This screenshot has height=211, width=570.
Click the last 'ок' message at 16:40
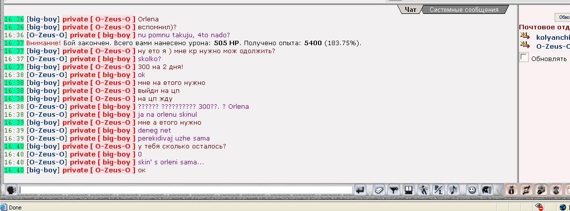coord(142,170)
